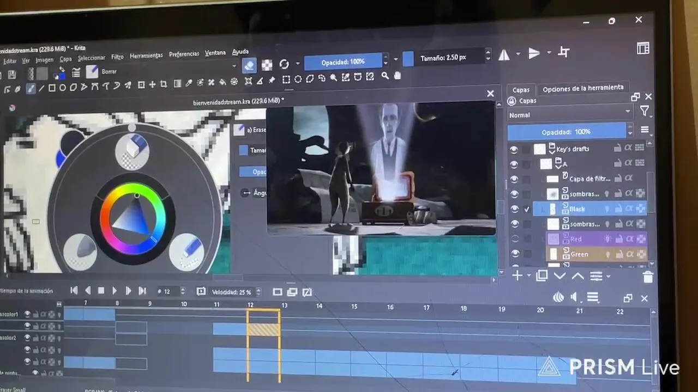Go to previous frame
698x392 pixels.
88,291
